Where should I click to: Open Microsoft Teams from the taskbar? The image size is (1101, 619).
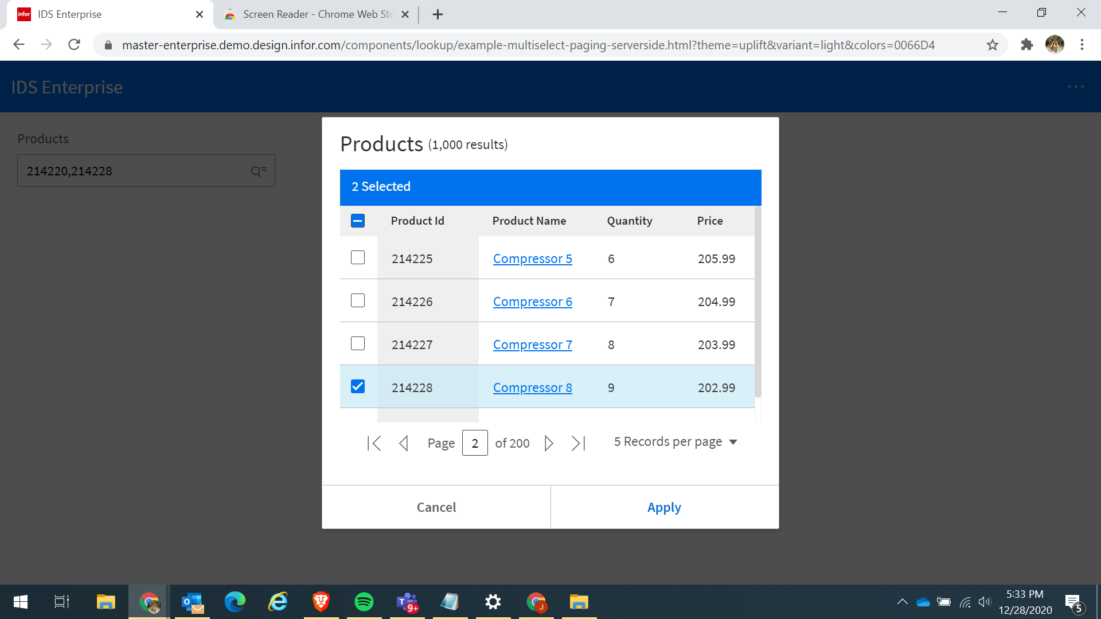click(x=407, y=602)
